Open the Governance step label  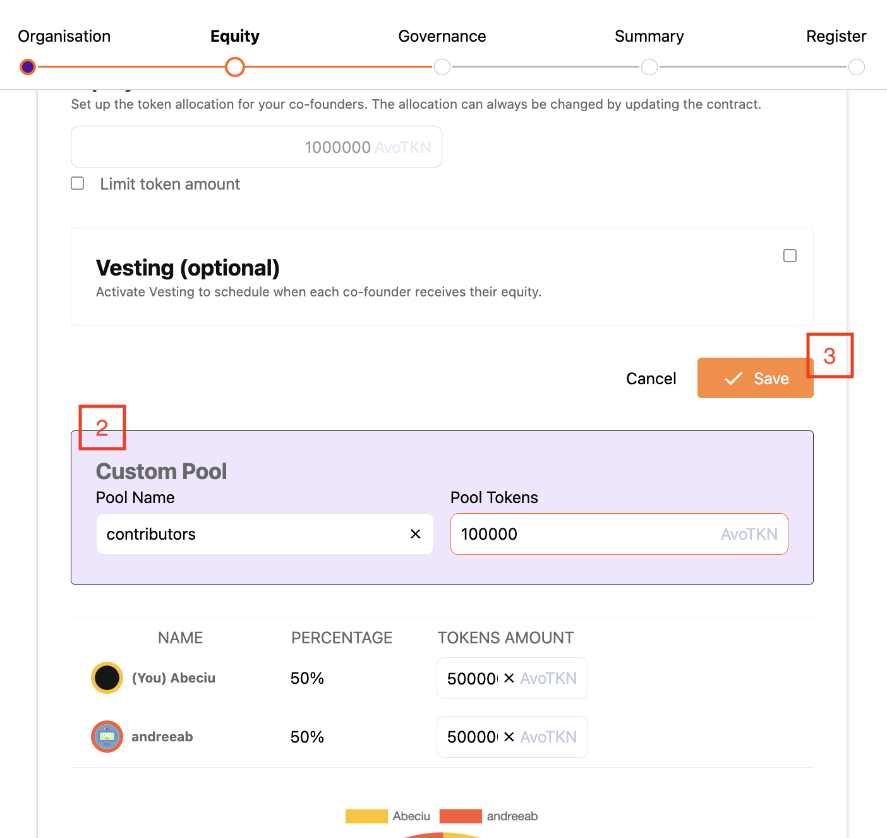(442, 36)
